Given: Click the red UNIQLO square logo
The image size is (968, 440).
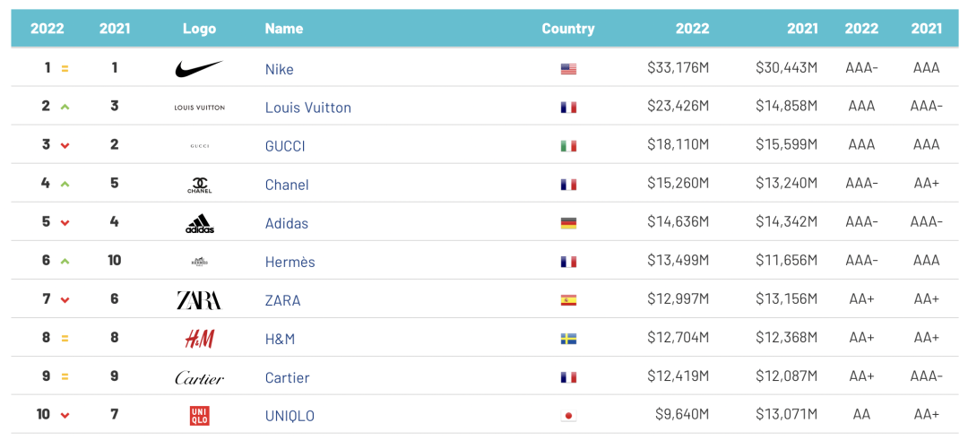Looking at the screenshot, I should (199, 416).
